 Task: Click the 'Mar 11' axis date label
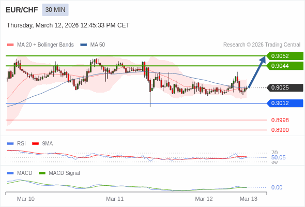point(115,199)
